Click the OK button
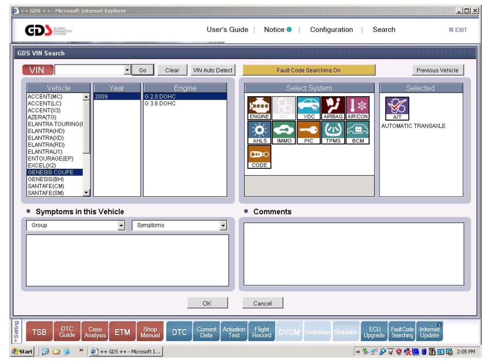This screenshot has height=364, width=486. [x=207, y=303]
